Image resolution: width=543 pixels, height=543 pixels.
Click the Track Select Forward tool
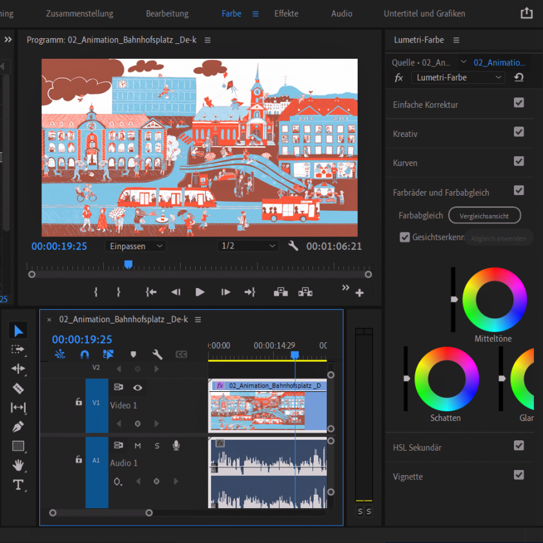pos(18,349)
